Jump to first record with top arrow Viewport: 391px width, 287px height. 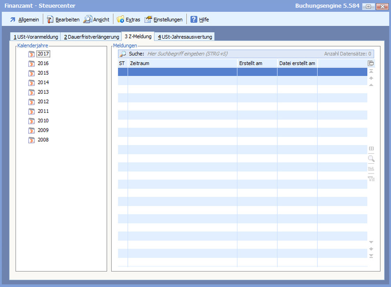(371, 71)
